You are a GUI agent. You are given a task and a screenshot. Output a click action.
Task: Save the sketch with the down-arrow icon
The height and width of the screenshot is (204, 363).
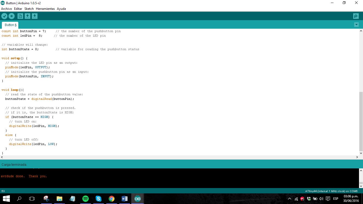pyautogui.click(x=35, y=16)
